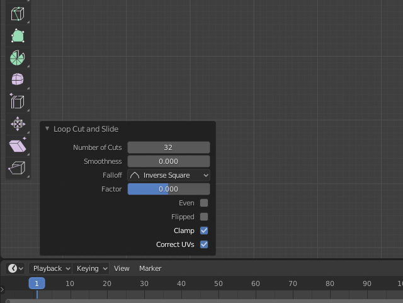Screen dimensions: 403x303
Task: Disable the Clamp checkbox
Action: pos(204,231)
